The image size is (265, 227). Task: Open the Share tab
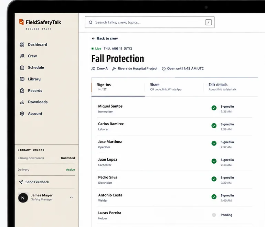(174, 87)
